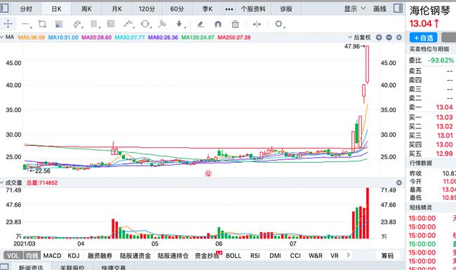Open 诊股 stock diagnosis tab
The width and height of the screenshot is (456, 270).
tap(286, 9)
